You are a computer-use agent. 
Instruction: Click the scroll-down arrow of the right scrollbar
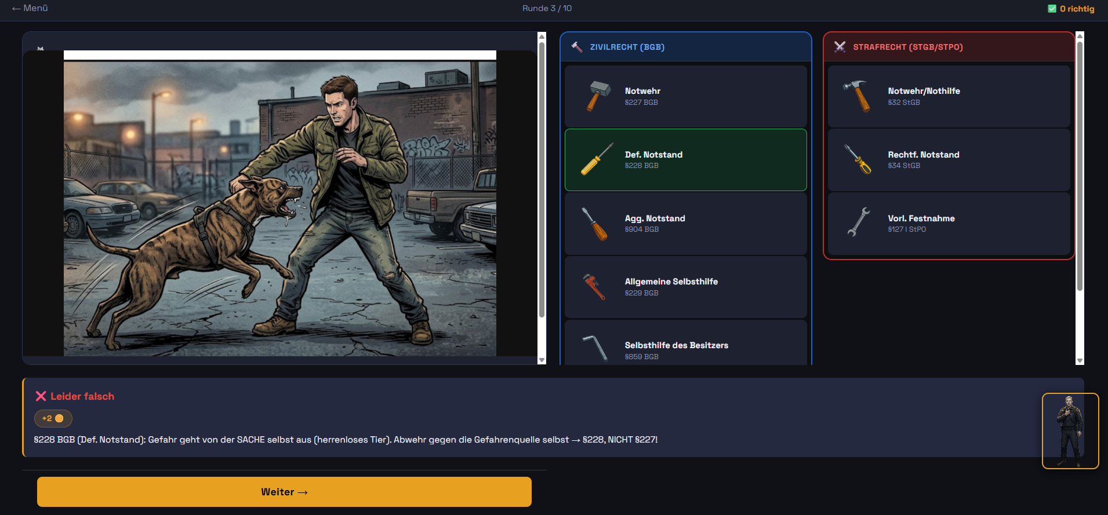click(x=1080, y=360)
